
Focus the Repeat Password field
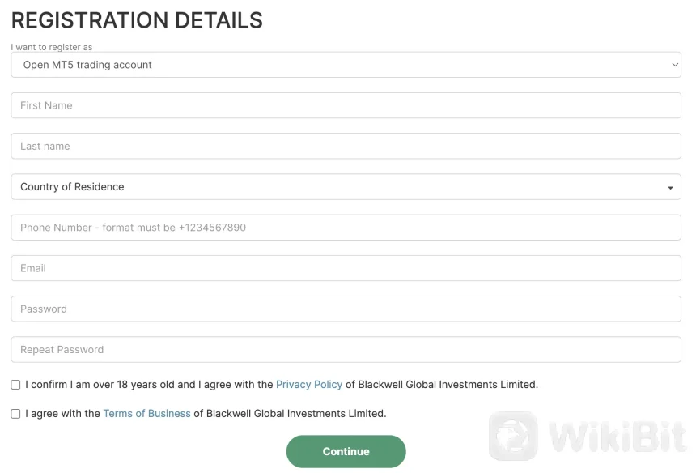(346, 350)
